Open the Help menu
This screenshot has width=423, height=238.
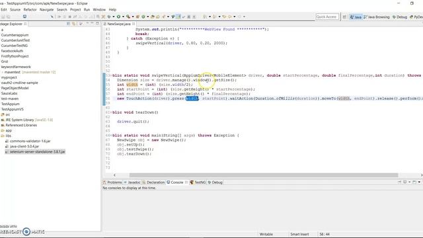pos(112,9)
